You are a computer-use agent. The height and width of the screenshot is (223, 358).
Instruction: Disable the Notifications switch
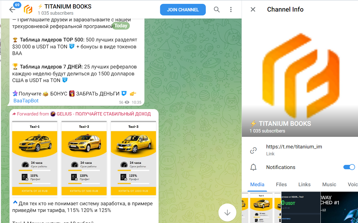pos(349,167)
